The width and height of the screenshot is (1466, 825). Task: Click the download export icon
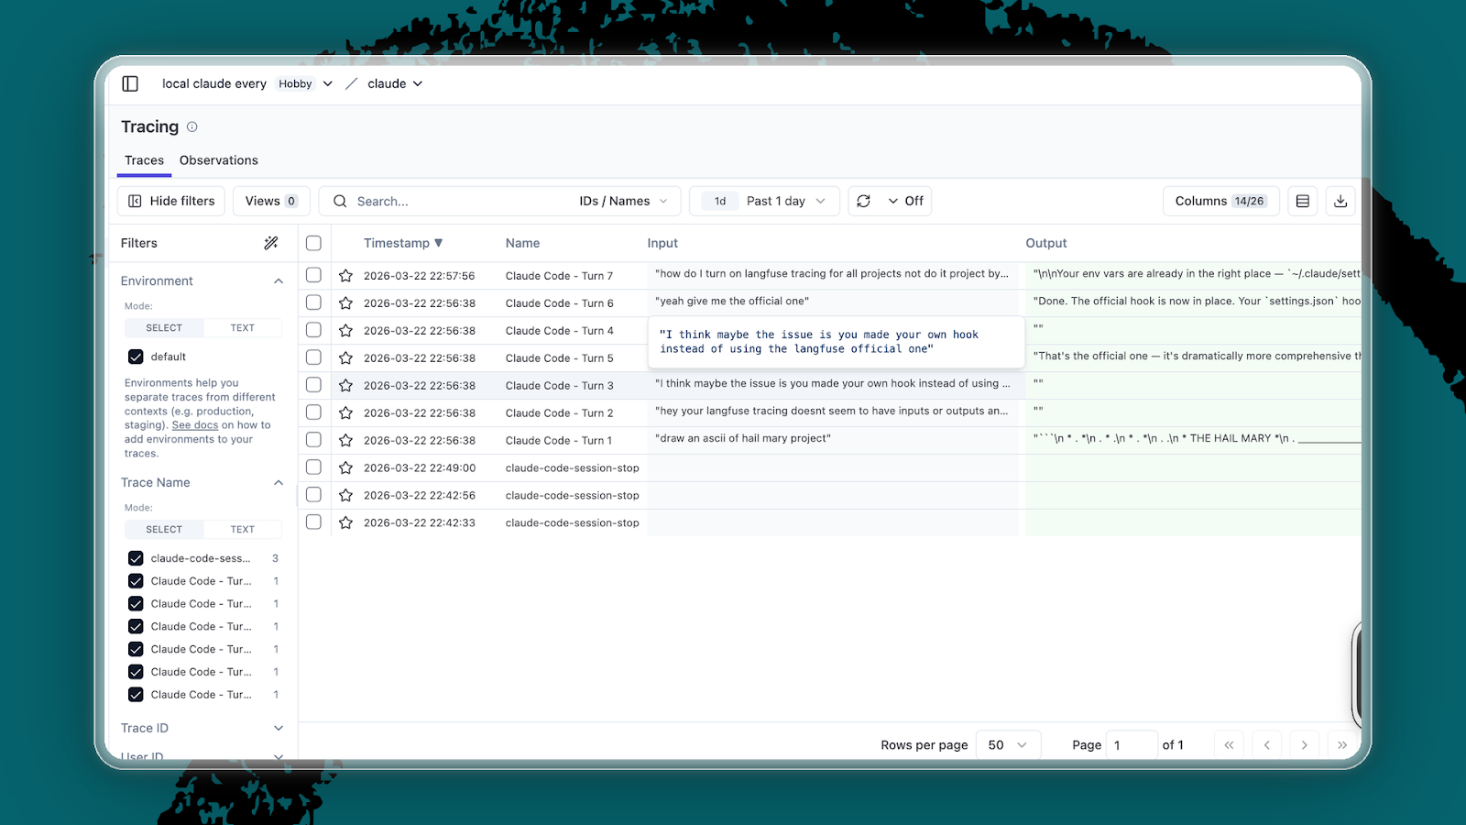tap(1340, 201)
